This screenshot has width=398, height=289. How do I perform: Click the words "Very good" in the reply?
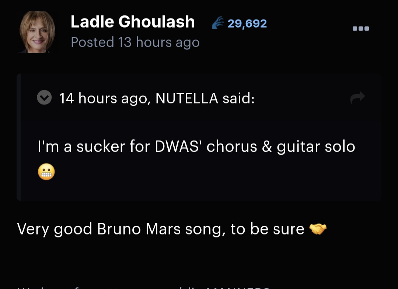[x=55, y=229]
